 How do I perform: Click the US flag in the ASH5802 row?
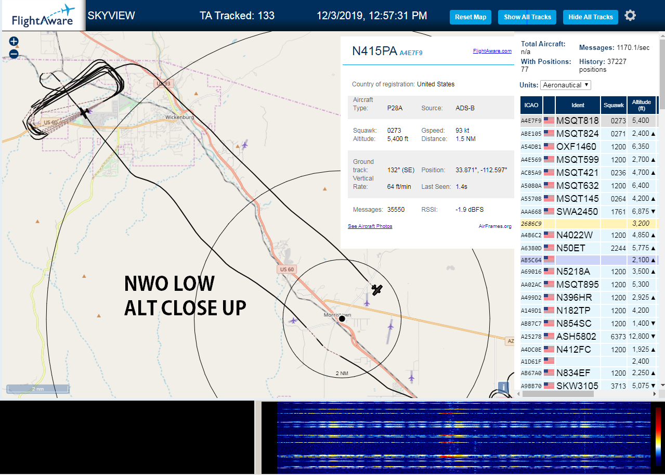(x=549, y=337)
